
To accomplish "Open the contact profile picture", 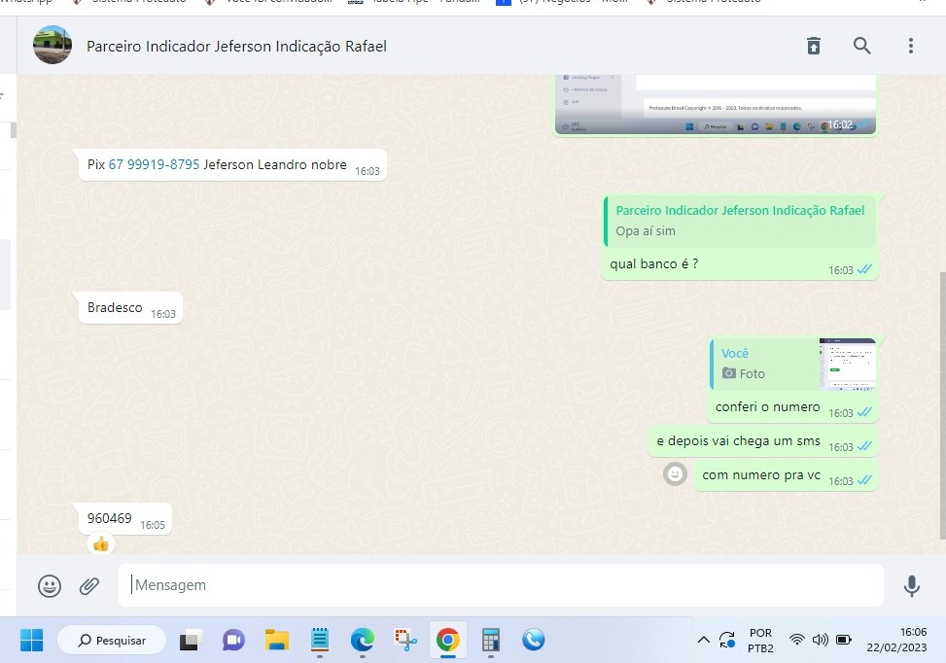I will 53,46.
